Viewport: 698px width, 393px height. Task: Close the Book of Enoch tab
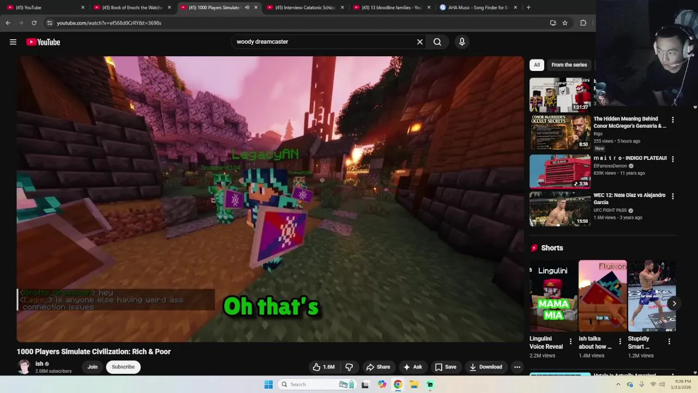tap(169, 7)
